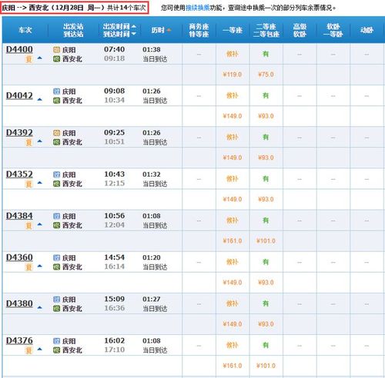Select 有 second-class seat for D4042
Screen dimensions: 385x378
(266, 95)
